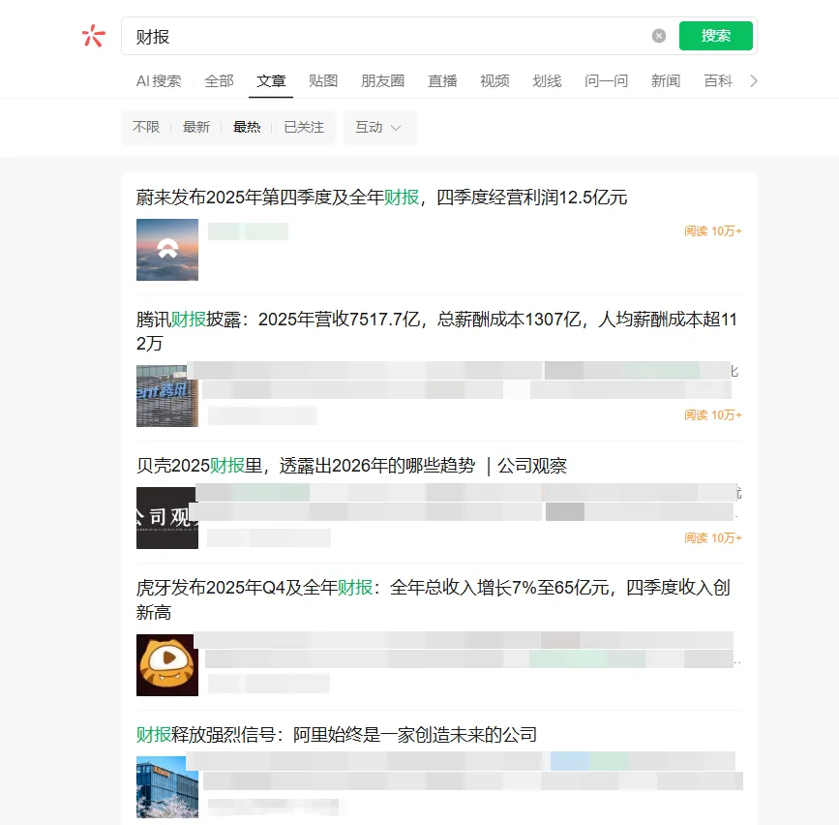This screenshot has height=825, width=839.
Task: Click the red Sogou WeChat search logo
Action: (94, 36)
